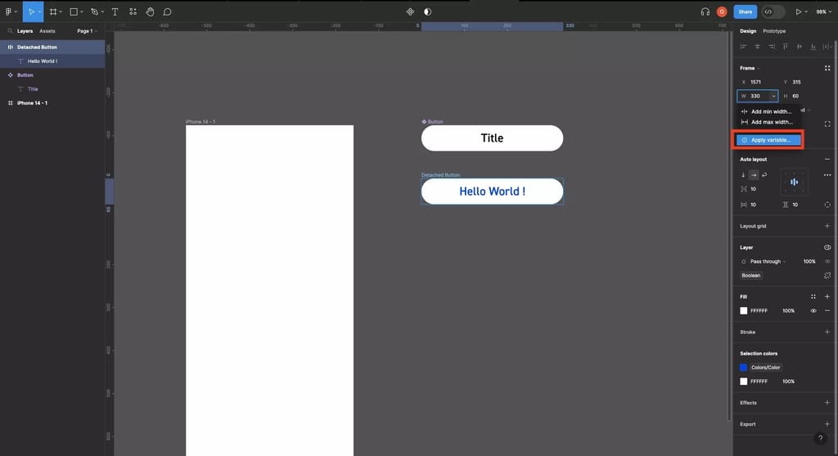Add a layout grid
838x456 pixels.
tap(827, 226)
